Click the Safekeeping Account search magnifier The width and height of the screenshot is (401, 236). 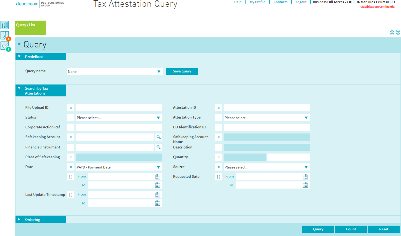coord(158,137)
